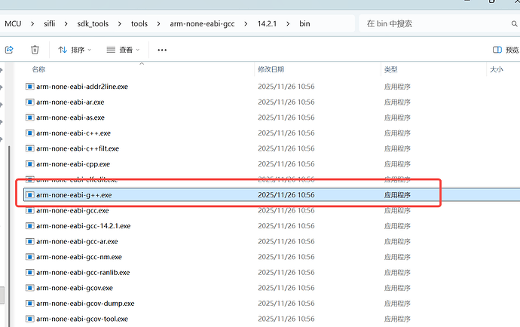Click the Delete trash can icon
This screenshot has width=520, height=327.
tap(35, 50)
